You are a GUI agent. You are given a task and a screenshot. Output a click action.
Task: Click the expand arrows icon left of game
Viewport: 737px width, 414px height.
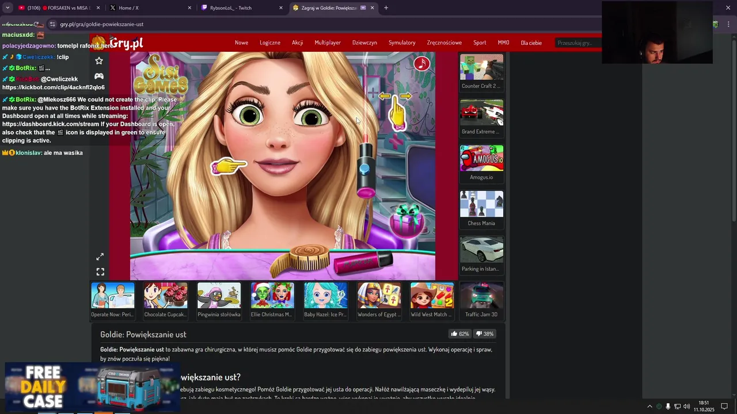click(100, 256)
